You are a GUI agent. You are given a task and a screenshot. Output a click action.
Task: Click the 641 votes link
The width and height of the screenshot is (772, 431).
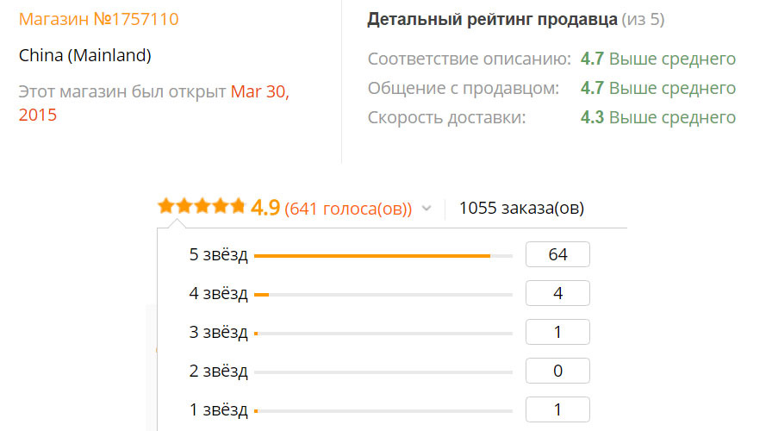click(x=348, y=209)
